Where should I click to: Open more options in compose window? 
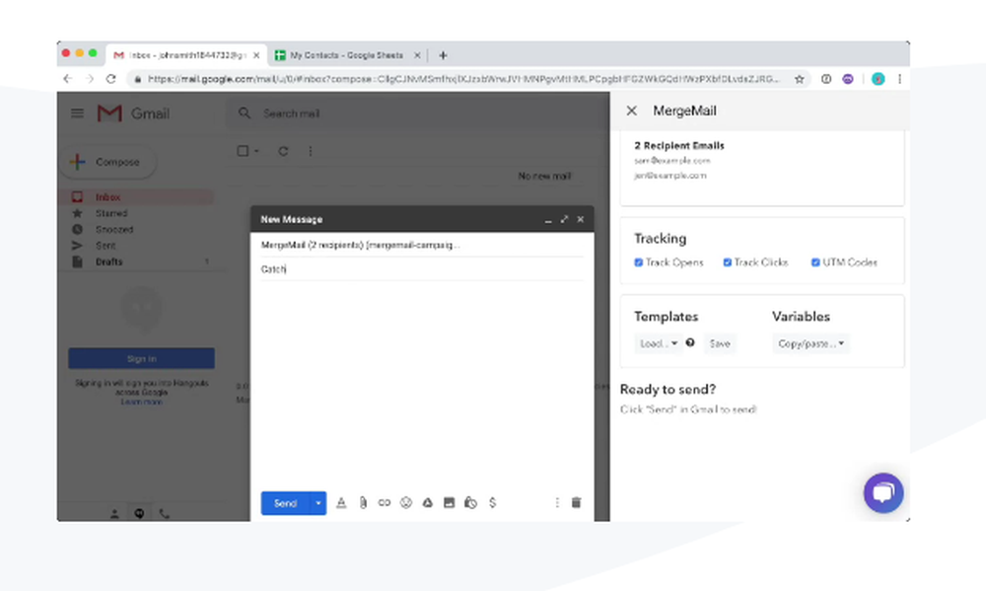556,502
